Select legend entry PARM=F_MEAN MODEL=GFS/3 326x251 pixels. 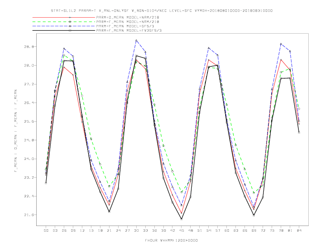[x=125, y=26]
